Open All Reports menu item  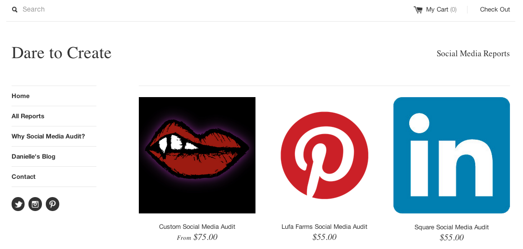(28, 116)
